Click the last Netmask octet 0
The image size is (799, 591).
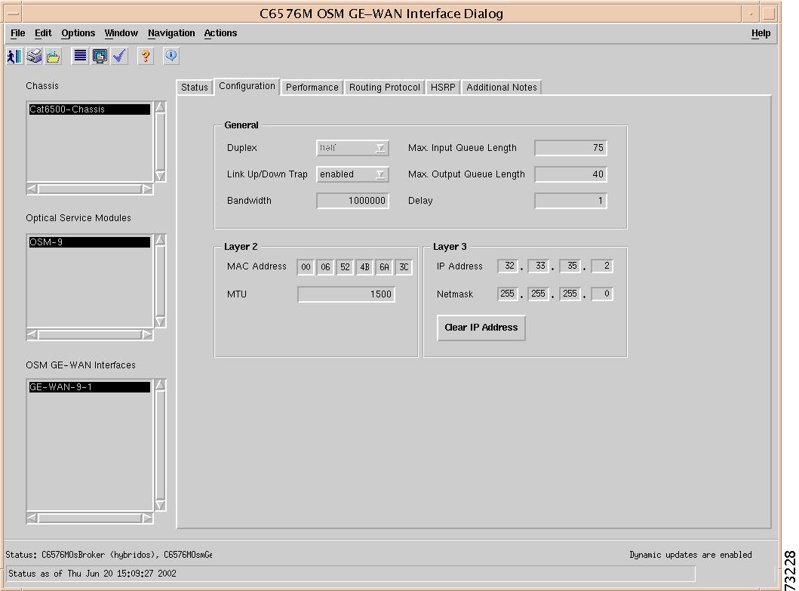click(602, 294)
